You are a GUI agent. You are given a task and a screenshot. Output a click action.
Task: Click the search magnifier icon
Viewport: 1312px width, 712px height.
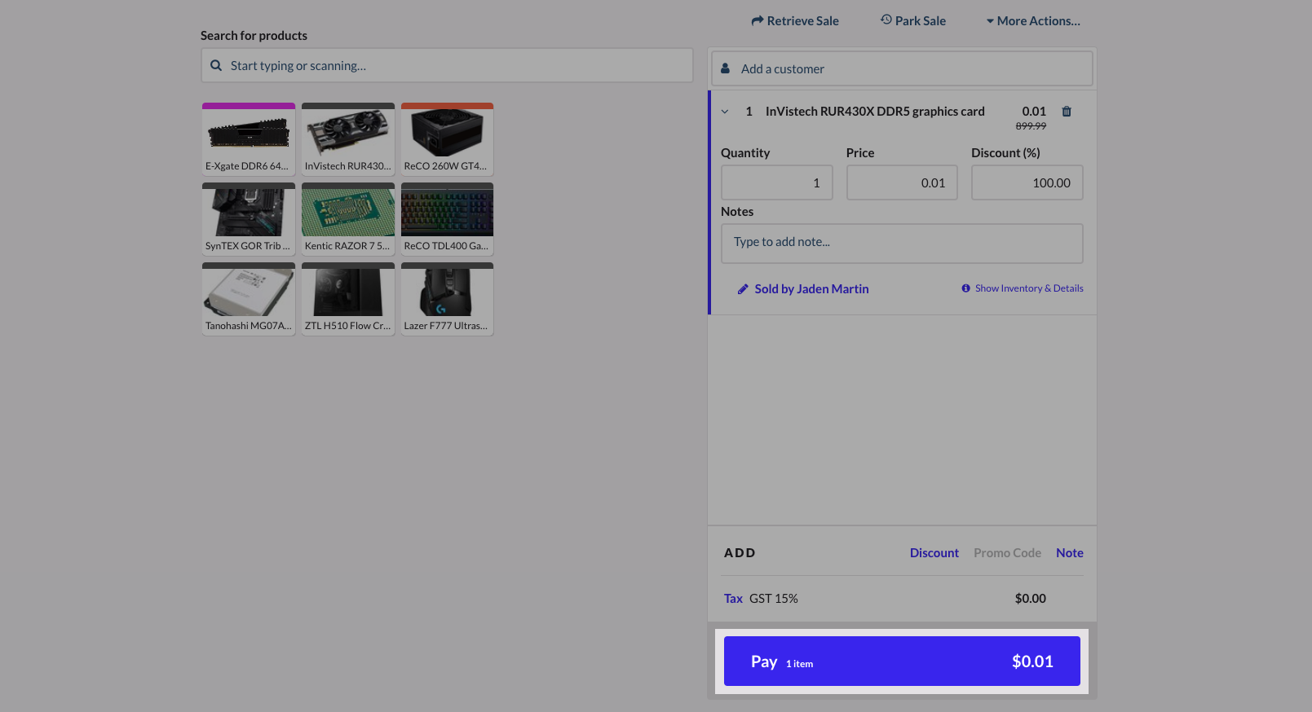[x=216, y=65]
